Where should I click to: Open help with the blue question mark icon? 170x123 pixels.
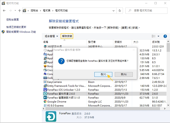point(165,36)
